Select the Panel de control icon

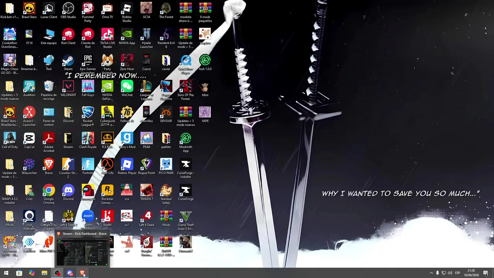tap(49, 116)
